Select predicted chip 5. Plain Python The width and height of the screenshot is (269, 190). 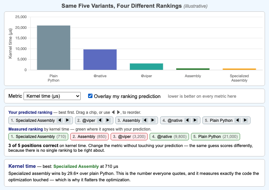click(226, 120)
